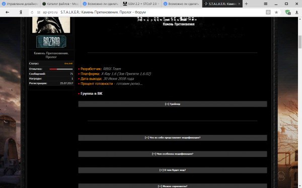Open the green shield protection icon
The width and height of the screenshot is (302, 188).
(288, 12)
